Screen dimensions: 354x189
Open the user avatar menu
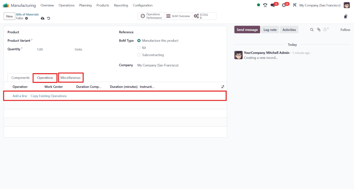pos(347,5)
